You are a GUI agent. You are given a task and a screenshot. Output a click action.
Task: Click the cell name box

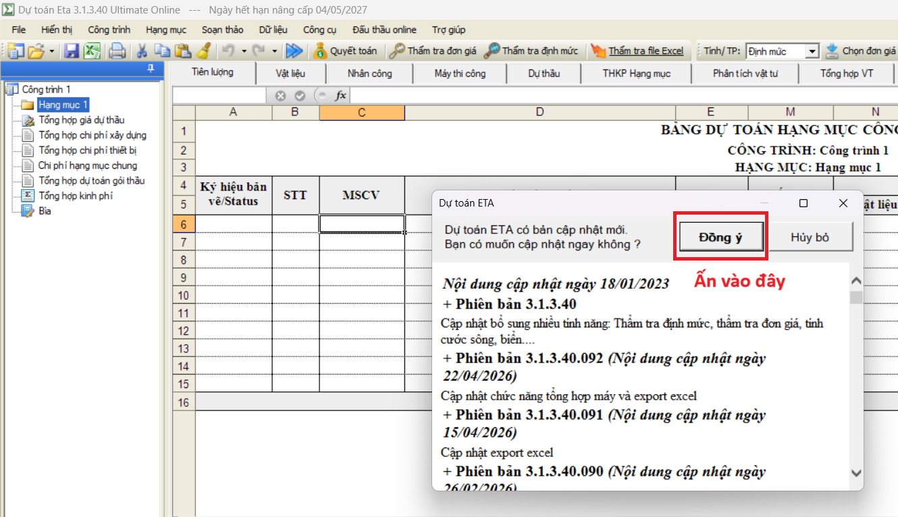pyautogui.click(x=220, y=96)
